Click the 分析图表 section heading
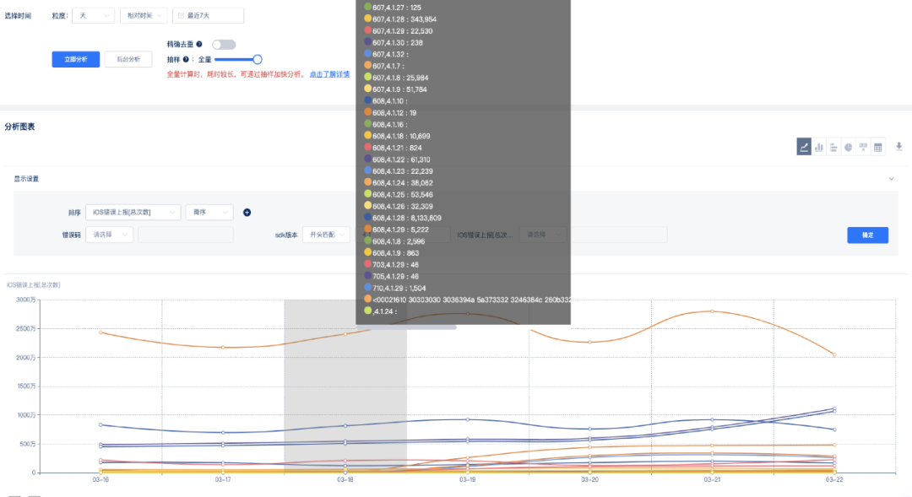The width and height of the screenshot is (912, 497). point(19,127)
